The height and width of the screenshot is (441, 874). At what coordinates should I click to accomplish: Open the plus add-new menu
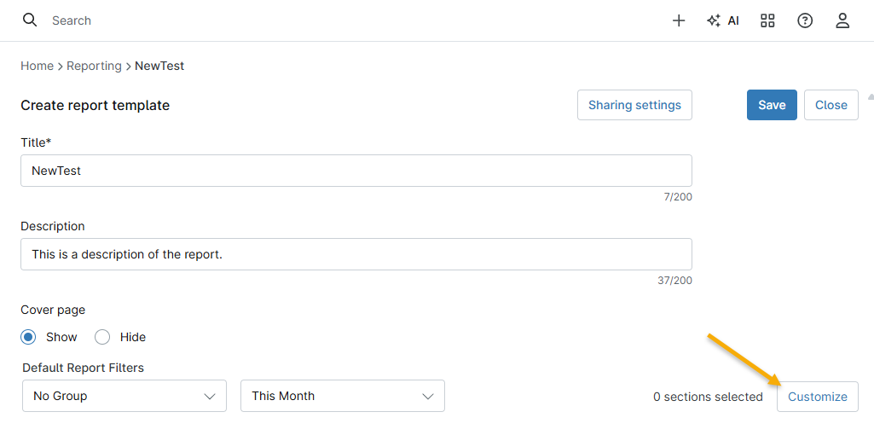click(679, 20)
